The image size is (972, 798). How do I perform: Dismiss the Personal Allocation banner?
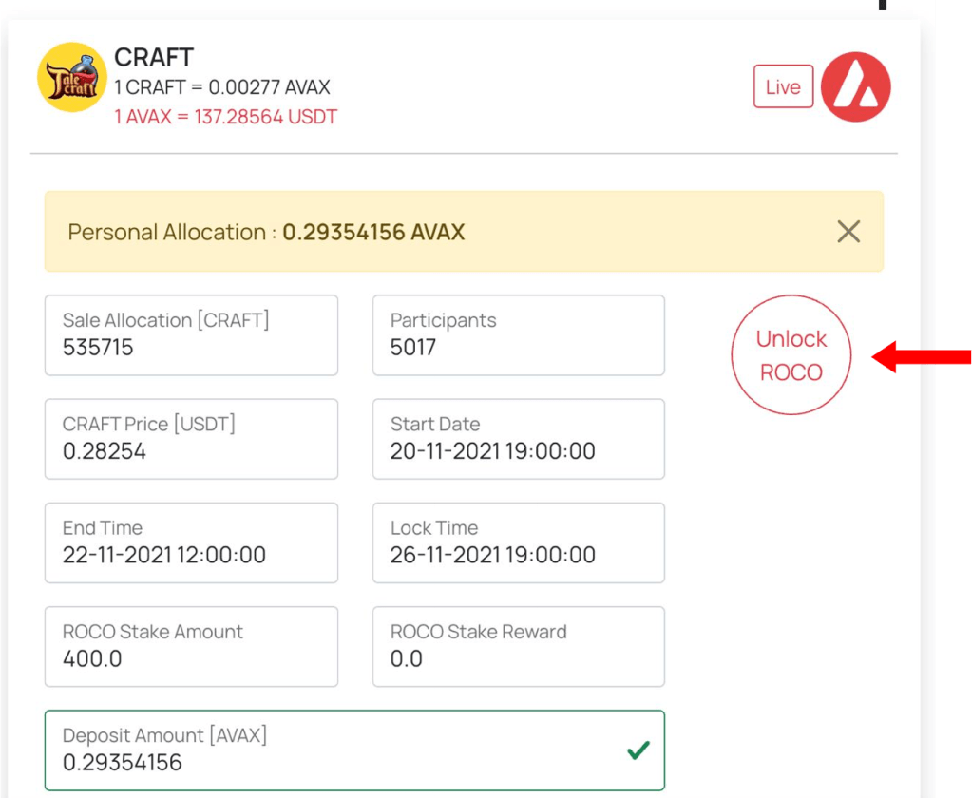tap(848, 232)
